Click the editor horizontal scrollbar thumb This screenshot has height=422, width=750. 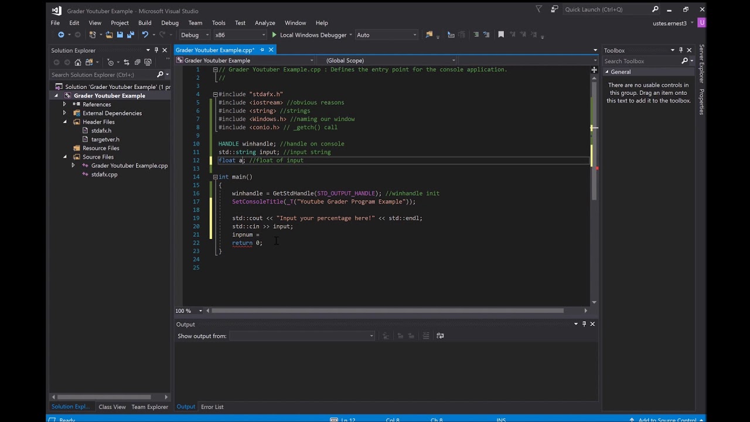click(x=388, y=311)
